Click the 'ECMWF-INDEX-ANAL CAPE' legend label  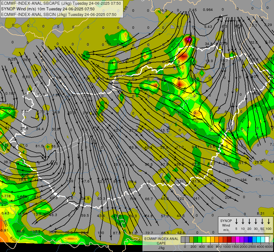click(x=161, y=241)
